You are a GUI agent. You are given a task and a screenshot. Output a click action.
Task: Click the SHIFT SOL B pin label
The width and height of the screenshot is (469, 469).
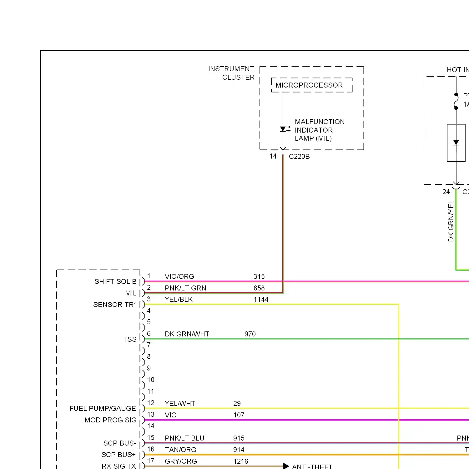pos(115,281)
